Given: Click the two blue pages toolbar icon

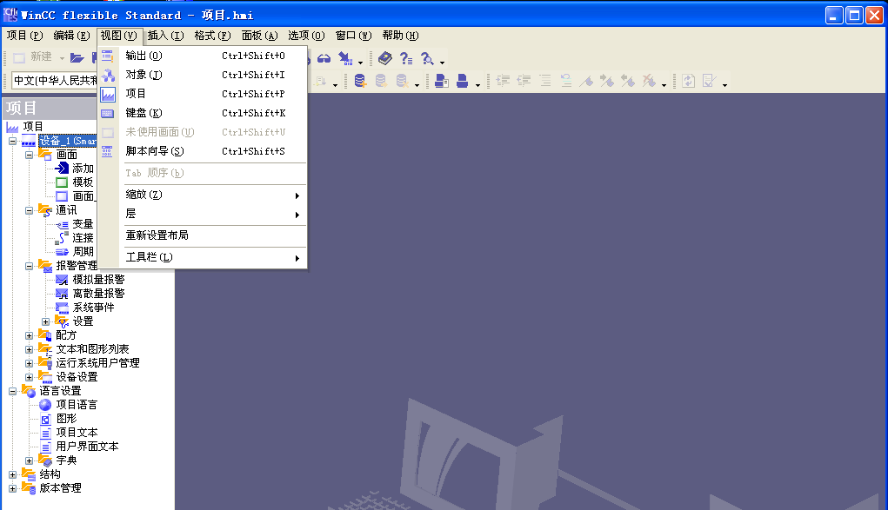Looking at the screenshot, I should [442, 81].
